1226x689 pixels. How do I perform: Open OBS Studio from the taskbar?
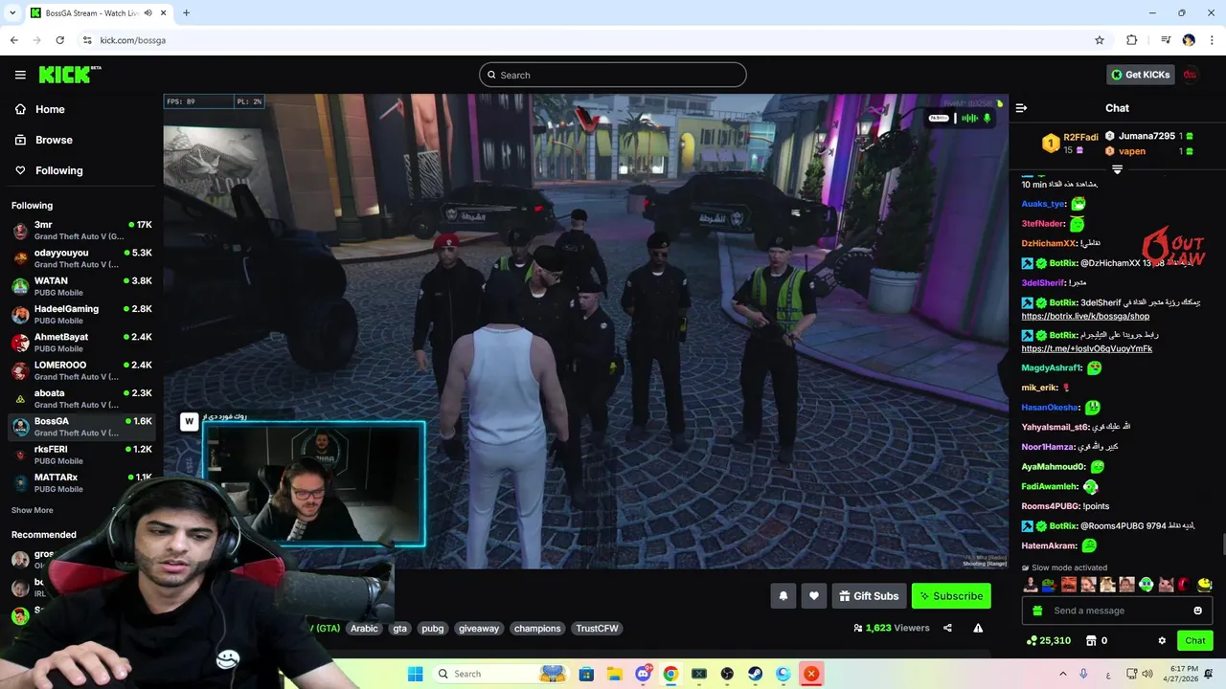(727, 674)
